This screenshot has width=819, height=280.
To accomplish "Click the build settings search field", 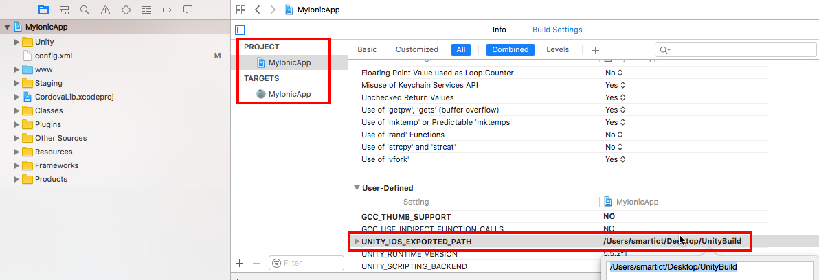I will coord(735,49).
